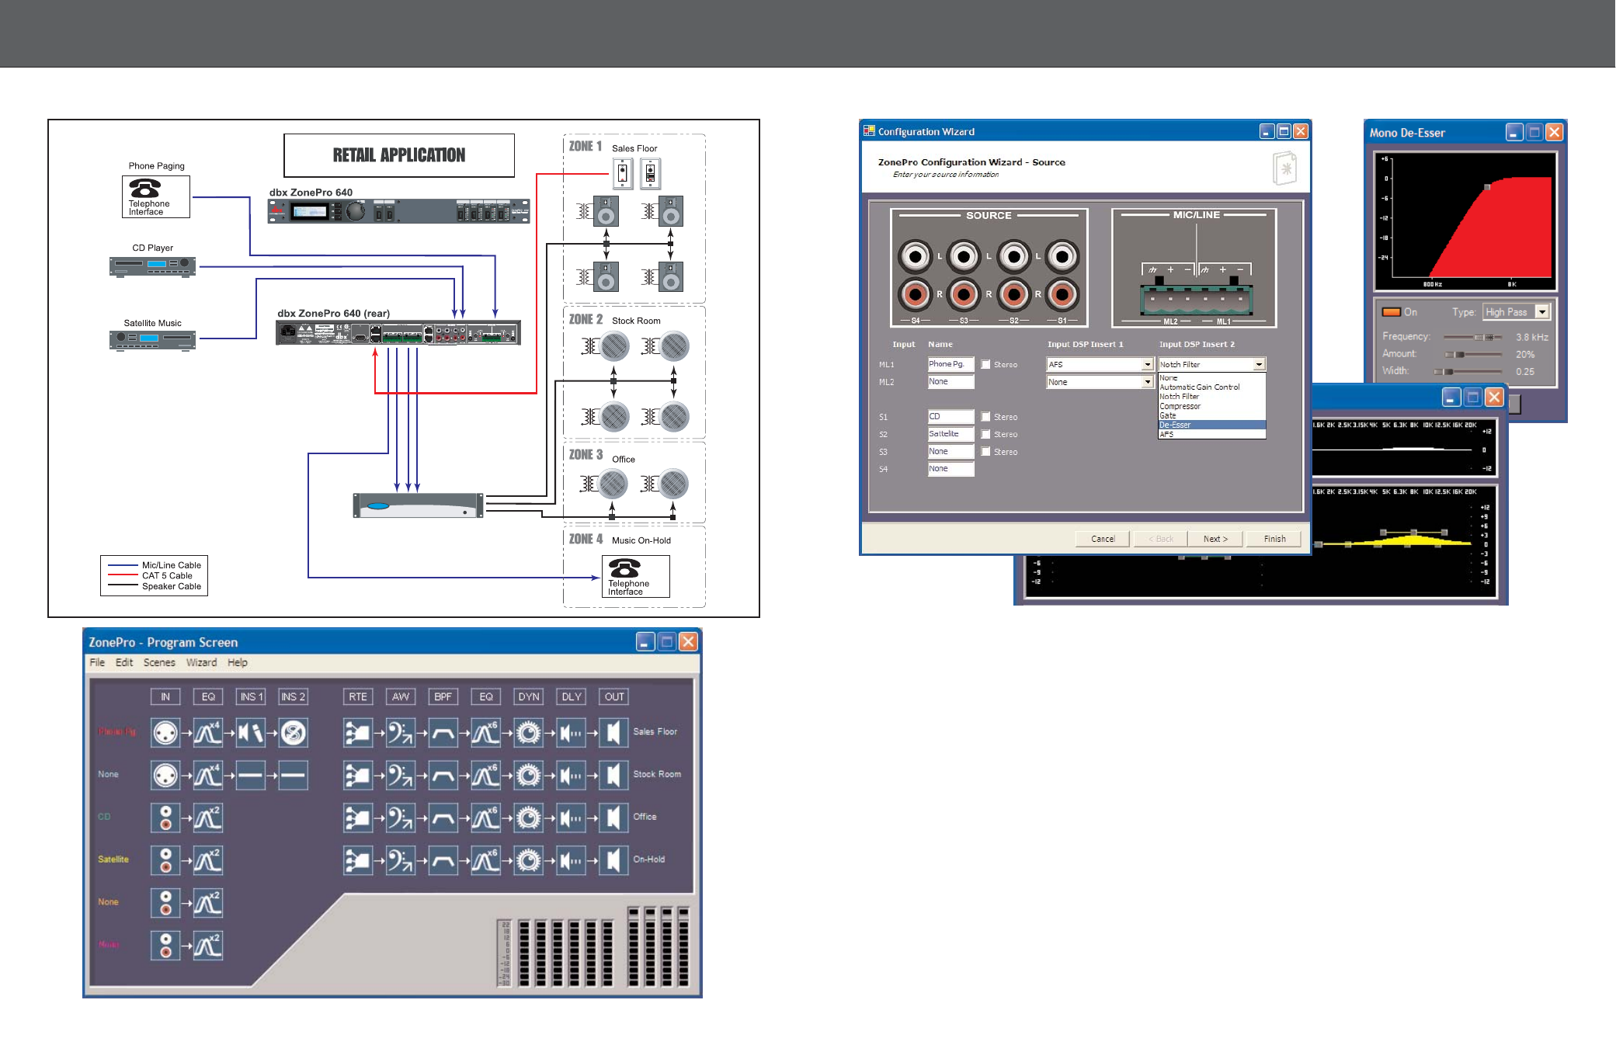Choose Automatic Gain Control from insert list
This screenshot has width=1616, height=1045.
coord(1200,387)
